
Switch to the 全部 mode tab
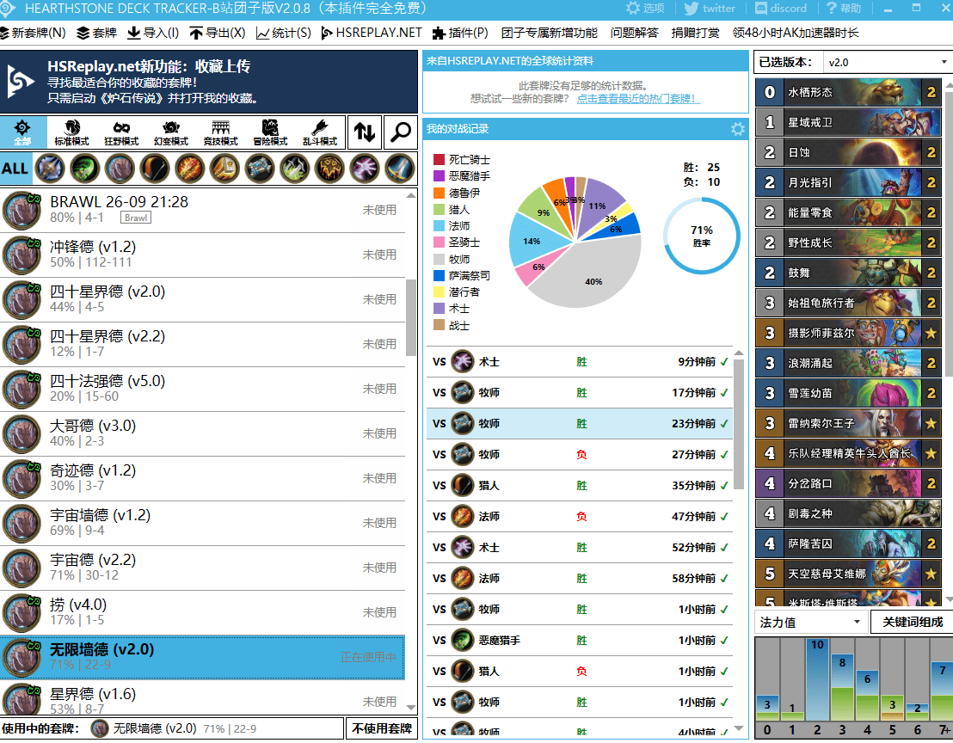click(x=22, y=132)
